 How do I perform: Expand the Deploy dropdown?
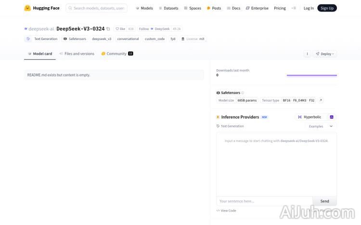pyautogui.click(x=324, y=54)
